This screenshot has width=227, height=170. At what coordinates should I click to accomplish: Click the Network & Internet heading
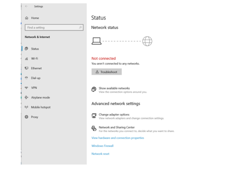coord(37,37)
